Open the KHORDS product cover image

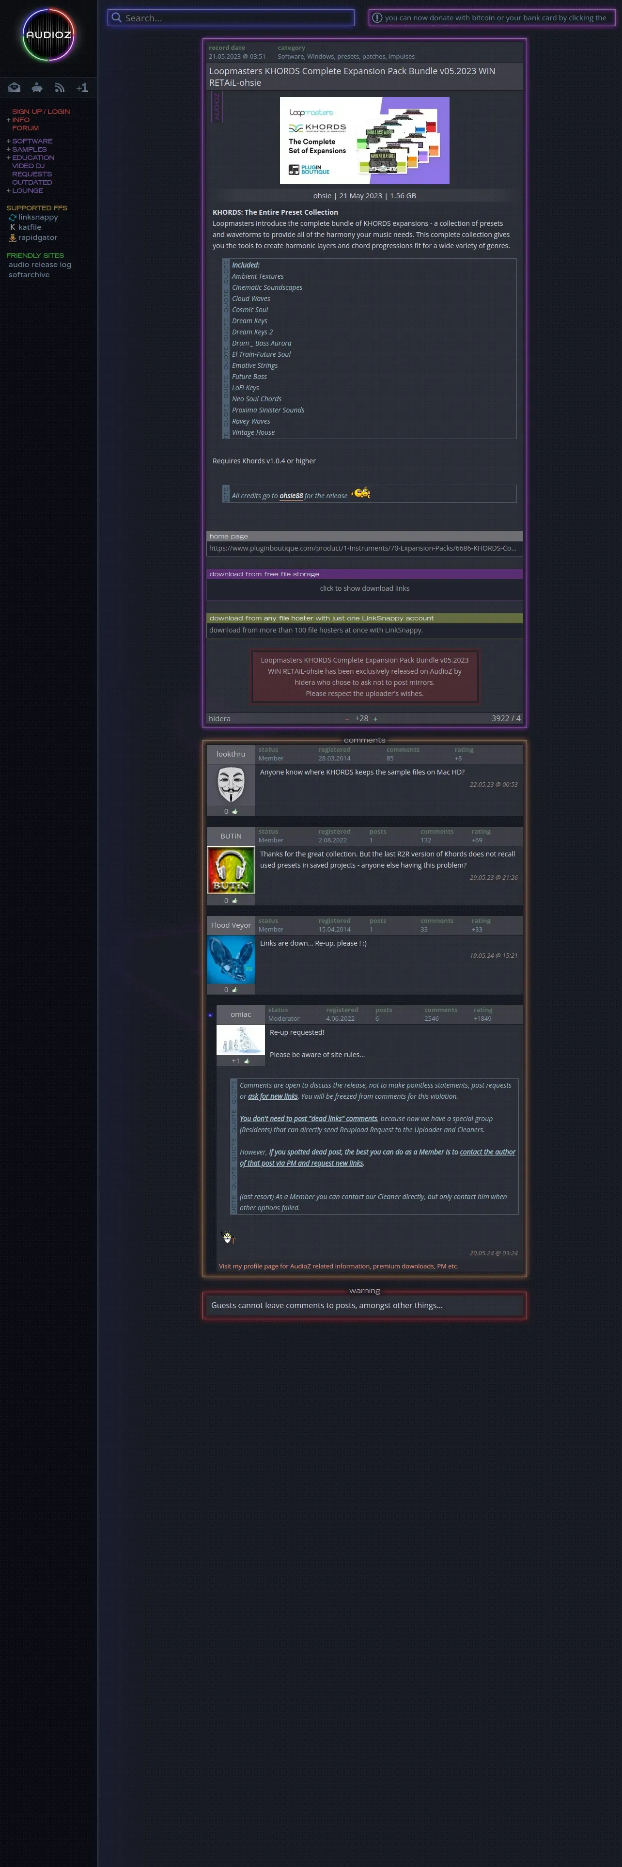click(364, 140)
